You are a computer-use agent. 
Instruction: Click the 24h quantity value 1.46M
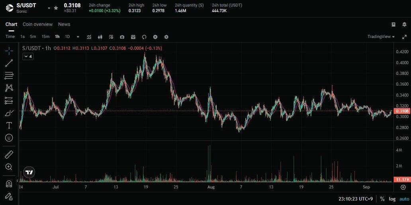[x=180, y=11]
